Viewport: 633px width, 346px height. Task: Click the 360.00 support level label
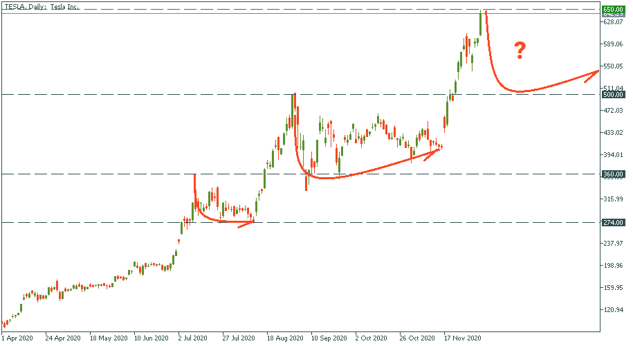614,174
